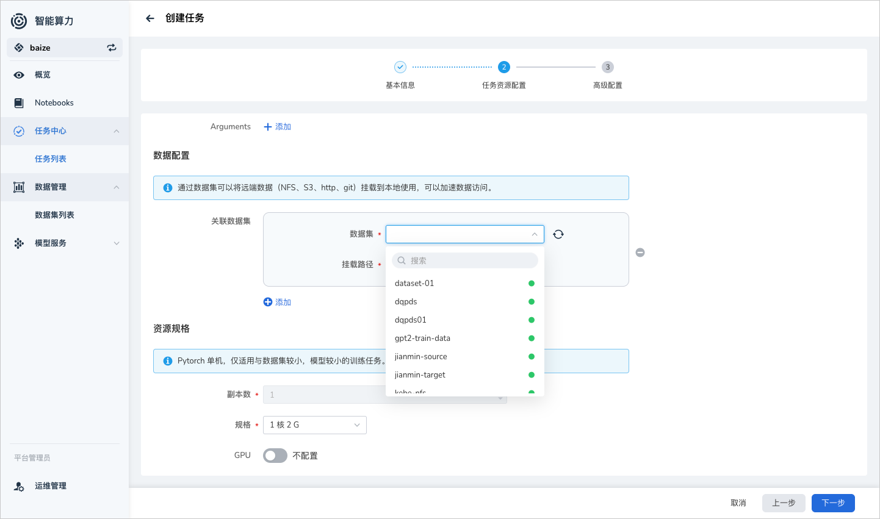Click step 2 circle 任务资源配置
Viewport: 880px width, 519px height.
504,67
